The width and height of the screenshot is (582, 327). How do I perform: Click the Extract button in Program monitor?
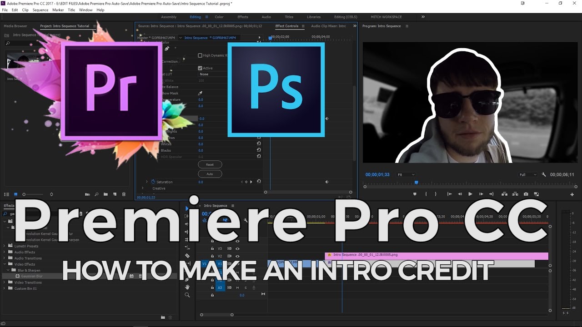tap(515, 194)
